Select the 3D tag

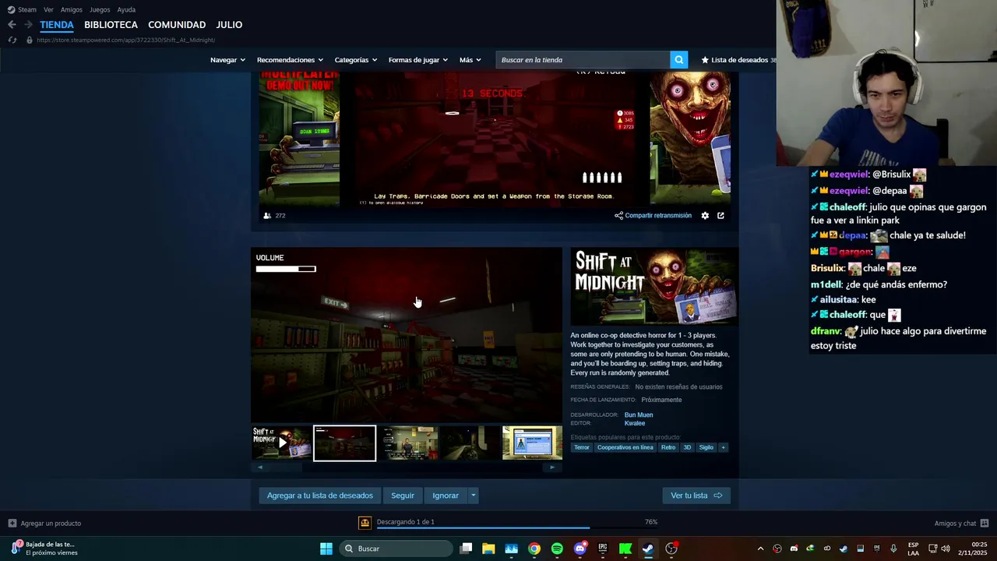pos(687,447)
